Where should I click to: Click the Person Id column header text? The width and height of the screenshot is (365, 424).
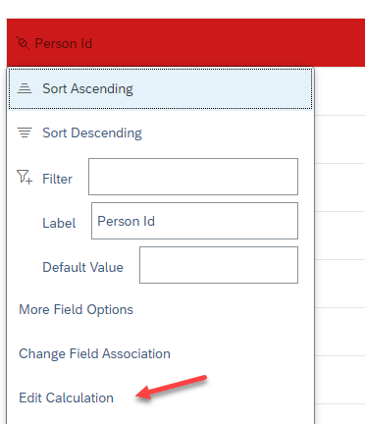tap(64, 43)
